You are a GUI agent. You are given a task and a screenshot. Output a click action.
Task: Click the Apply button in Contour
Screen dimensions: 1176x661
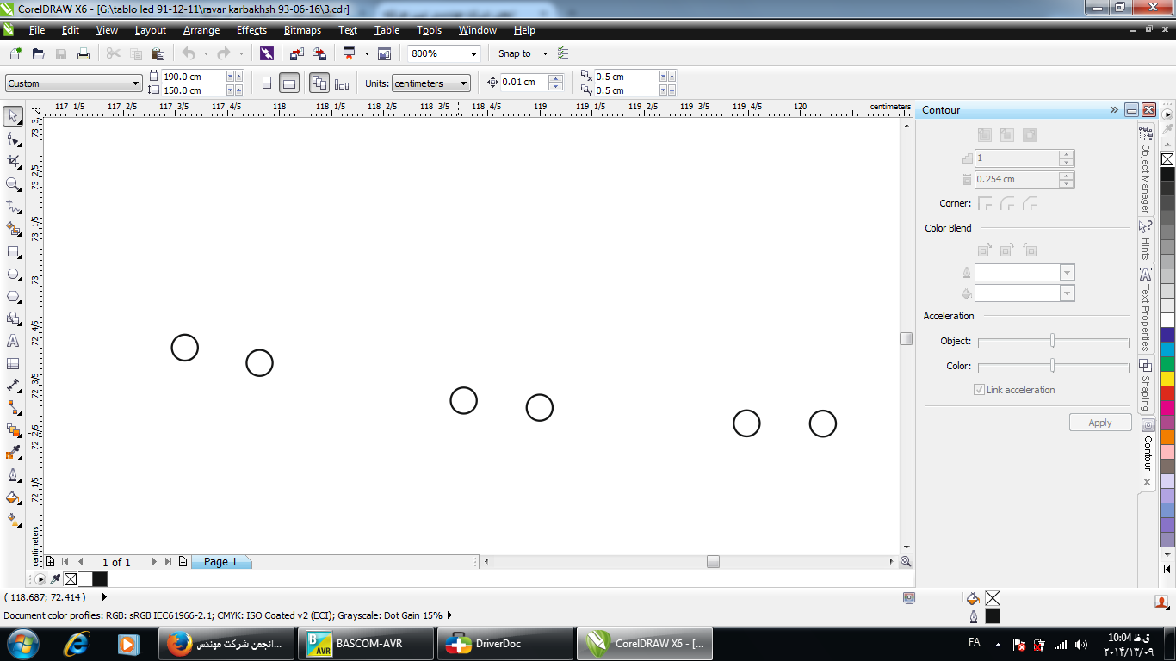click(x=1099, y=423)
